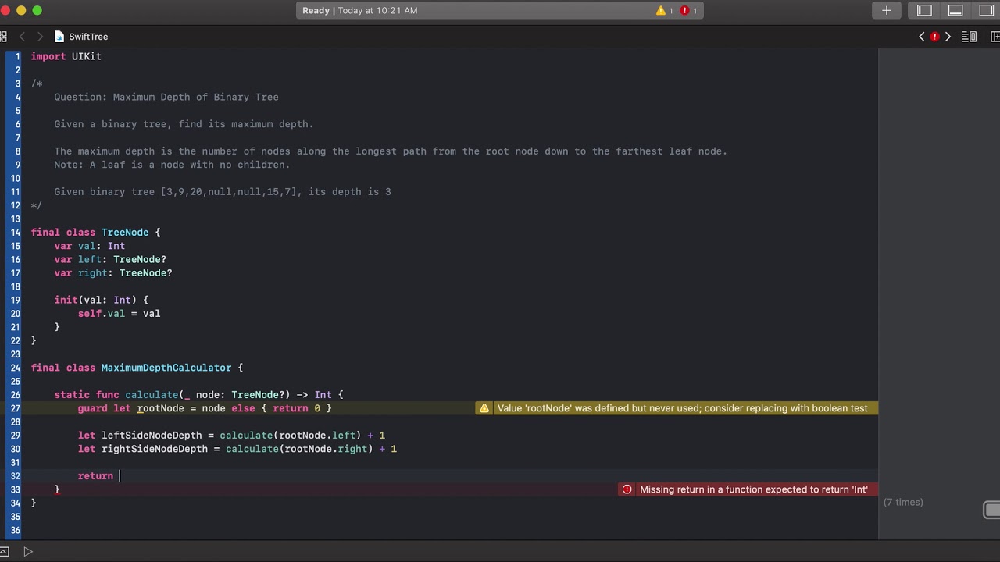
Task: Click the "let leftSideNodeDepth" line
Action: (x=231, y=436)
